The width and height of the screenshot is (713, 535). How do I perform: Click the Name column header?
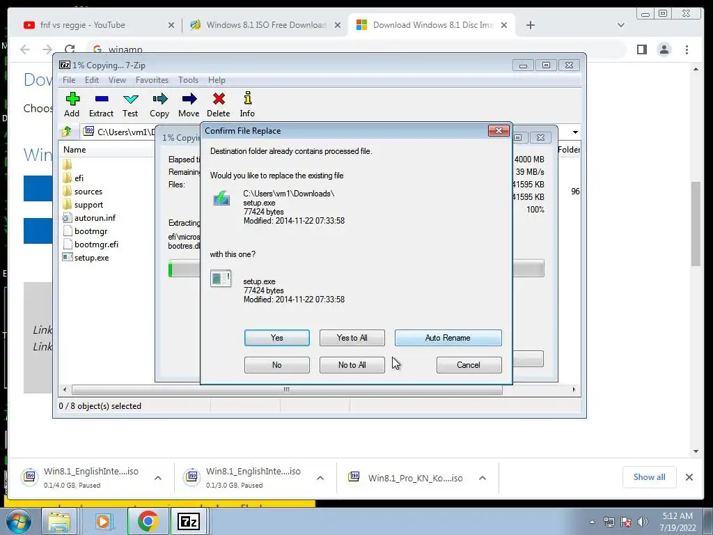(x=75, y=150)
